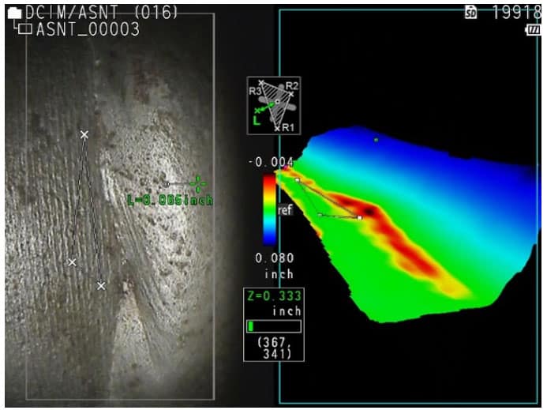Select the topmost X reference point marker
The height and width of the screenshot is (410, 547).
click(x=84, y=135)
